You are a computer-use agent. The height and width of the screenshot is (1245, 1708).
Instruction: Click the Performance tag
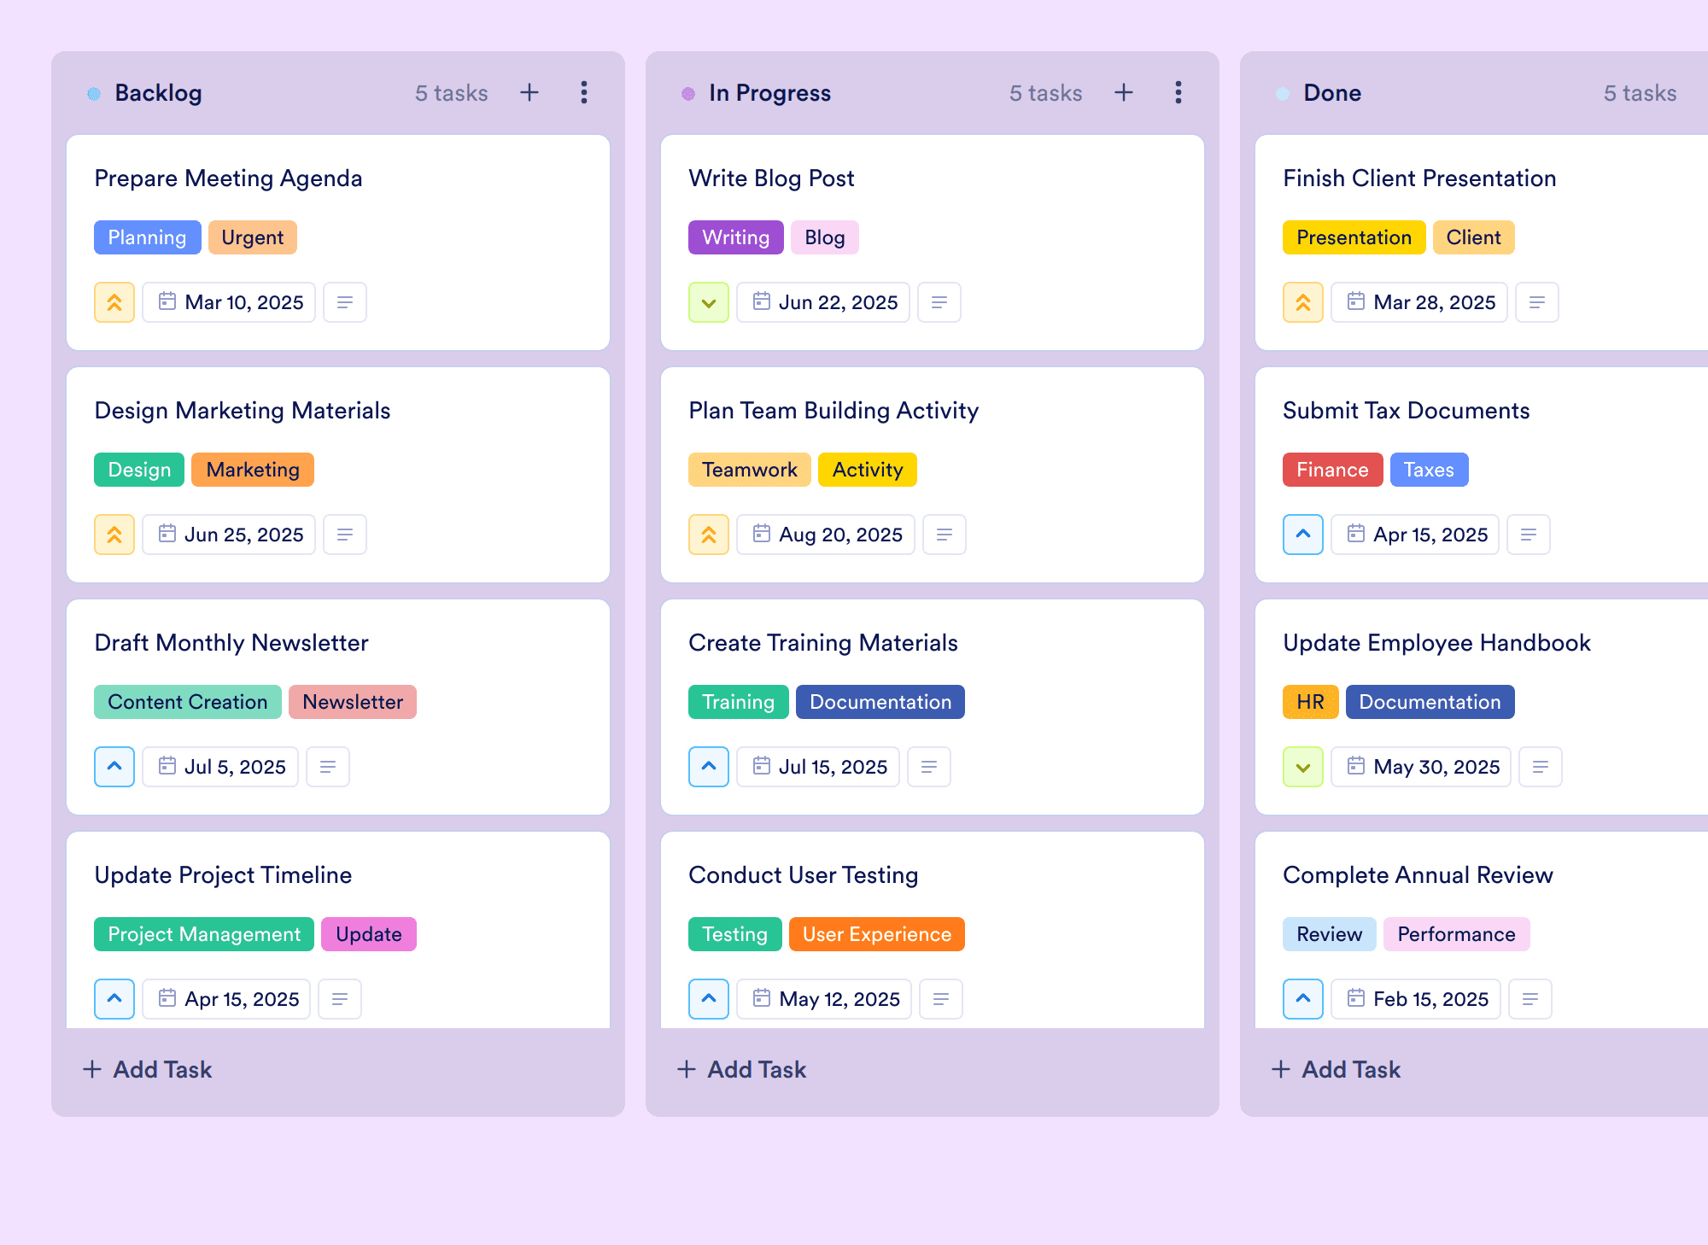click(x=1457, y=934)
